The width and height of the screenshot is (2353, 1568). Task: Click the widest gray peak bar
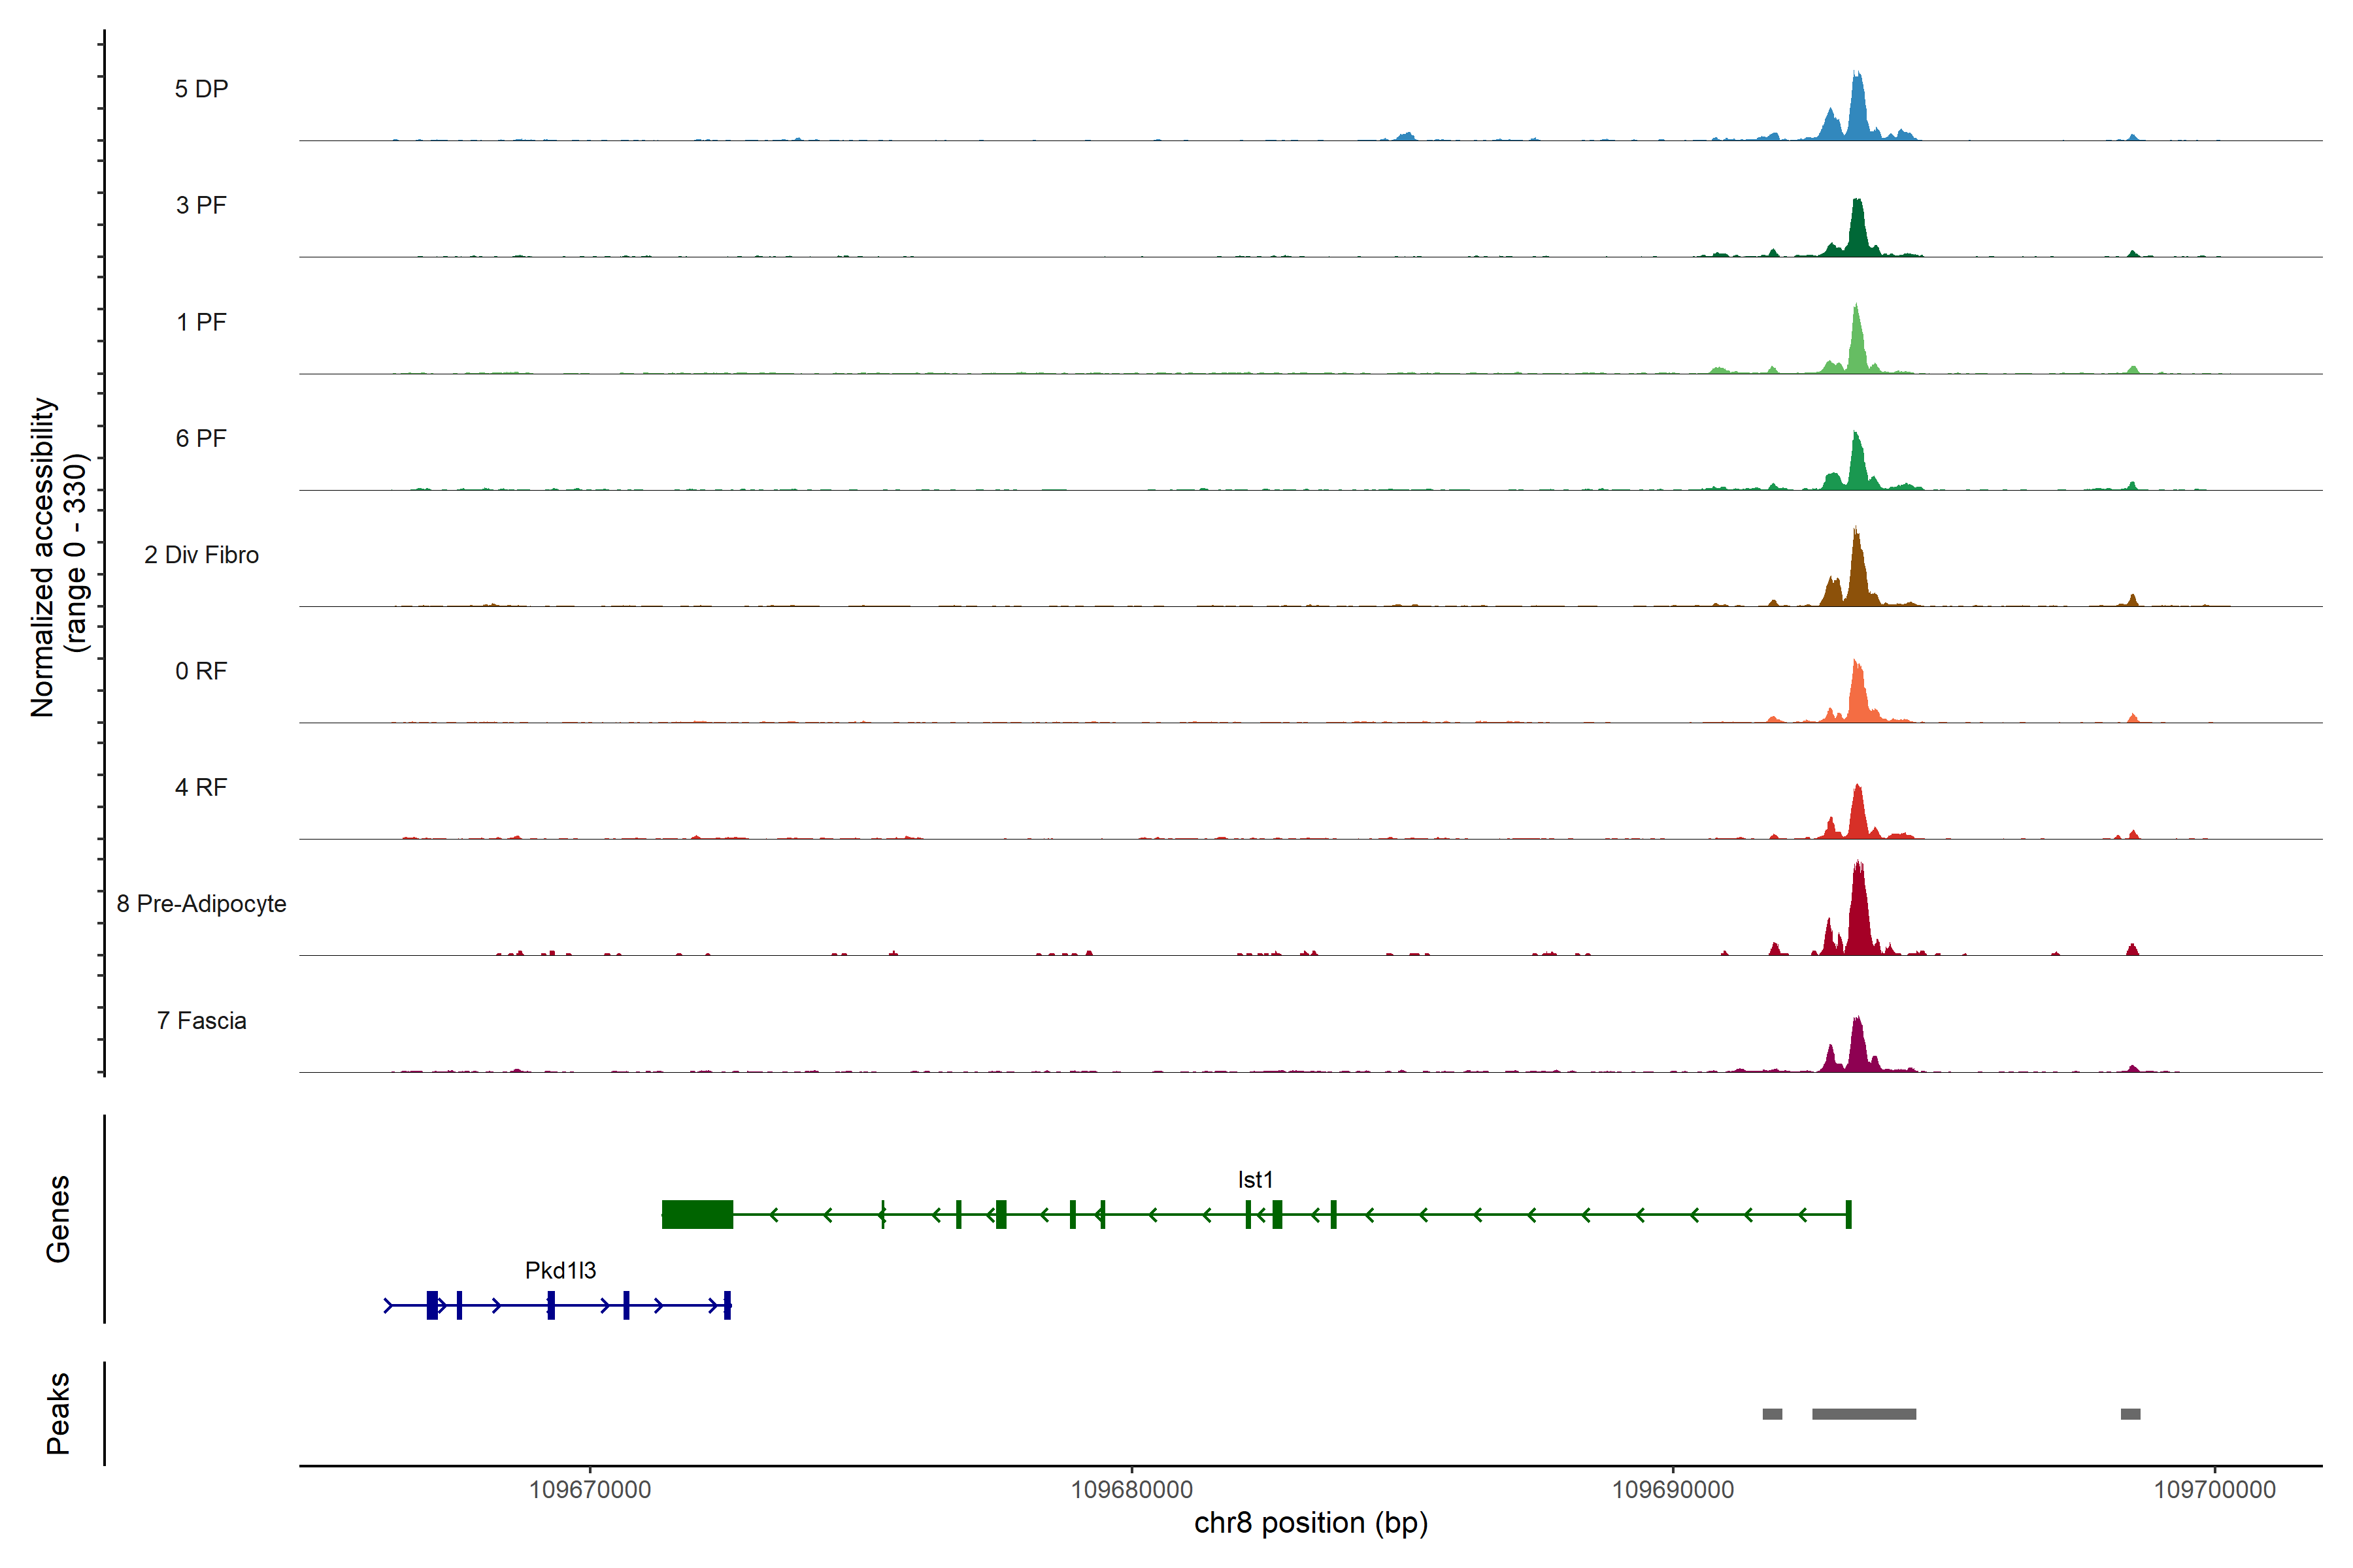(1864, 1414)
